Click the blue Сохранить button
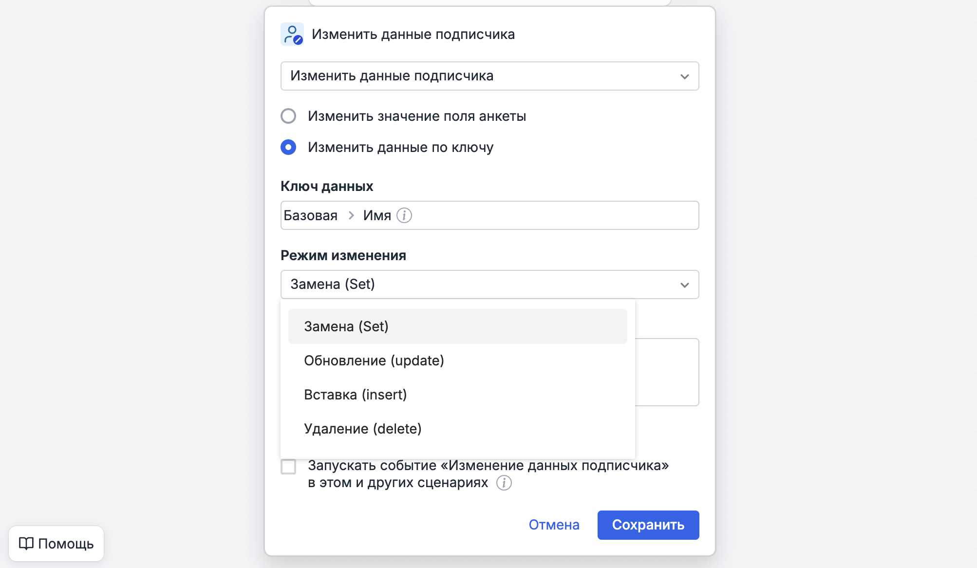The width and height of the screenshot is (977, 568). coord(648,525)
